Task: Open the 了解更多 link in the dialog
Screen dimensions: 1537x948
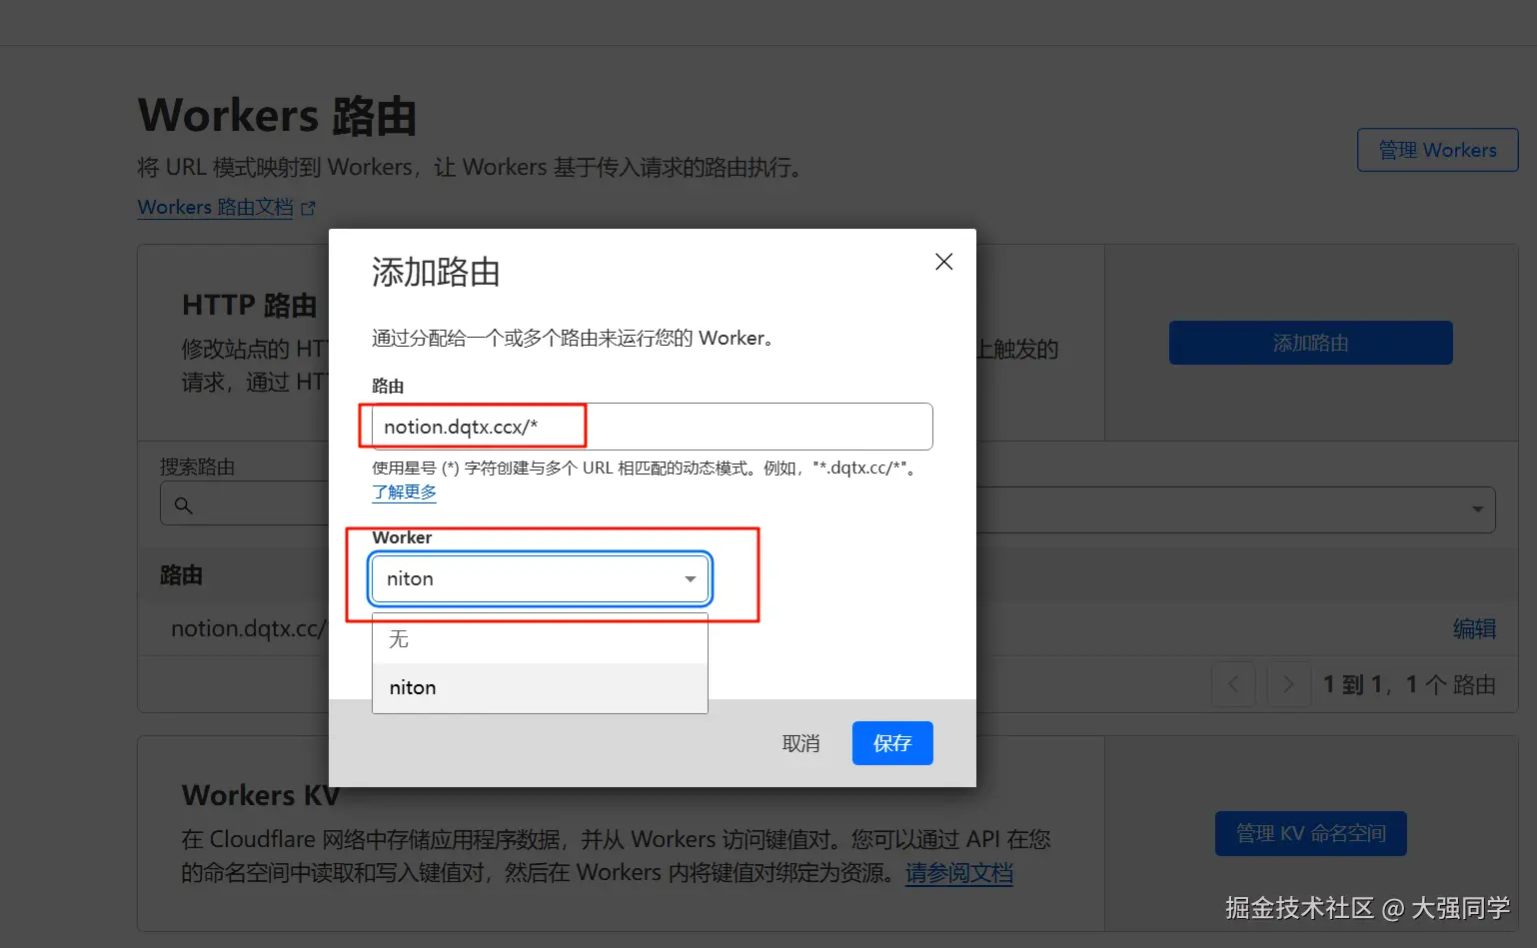Action: click(405, 491)
